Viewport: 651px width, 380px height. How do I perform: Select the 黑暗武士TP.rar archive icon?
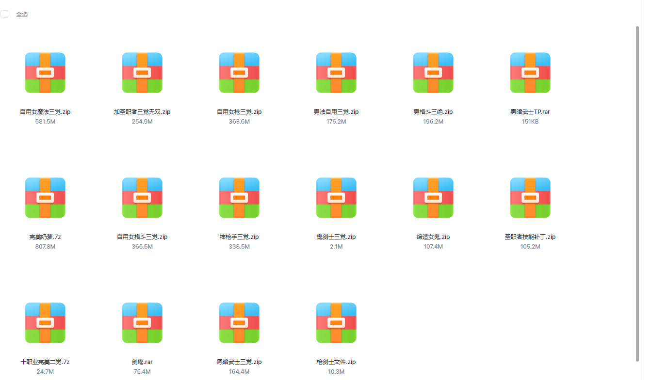[530, 72]
